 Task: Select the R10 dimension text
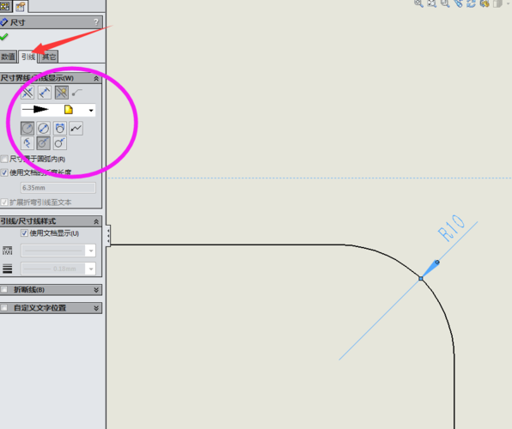coord(451,227)
